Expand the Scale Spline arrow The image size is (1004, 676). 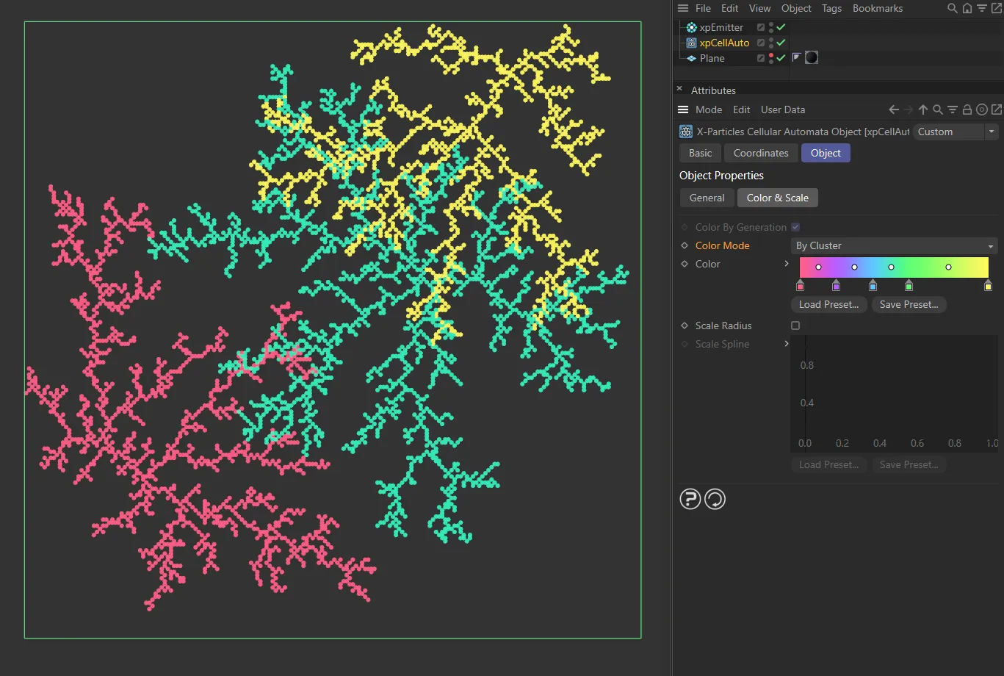(786, 343)
